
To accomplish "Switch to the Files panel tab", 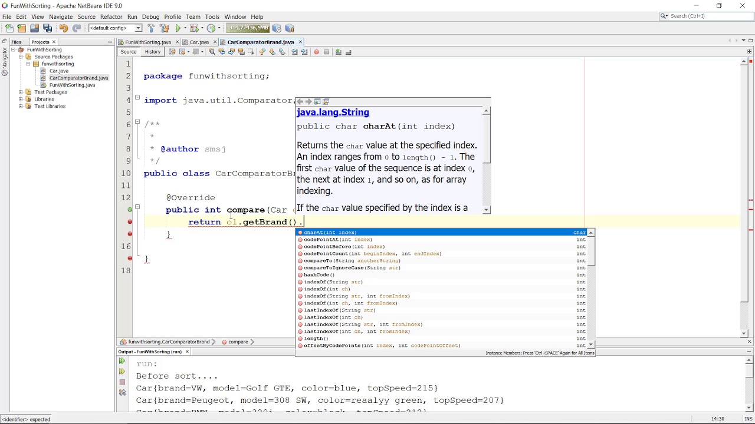I will 16,42.
